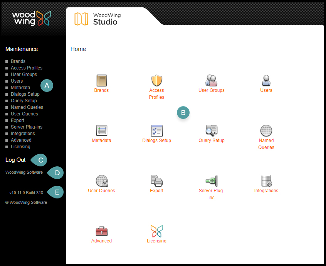326x266 pixels.
Task: Open Advanced from the sidebar menu
Action: pos(21,140)
